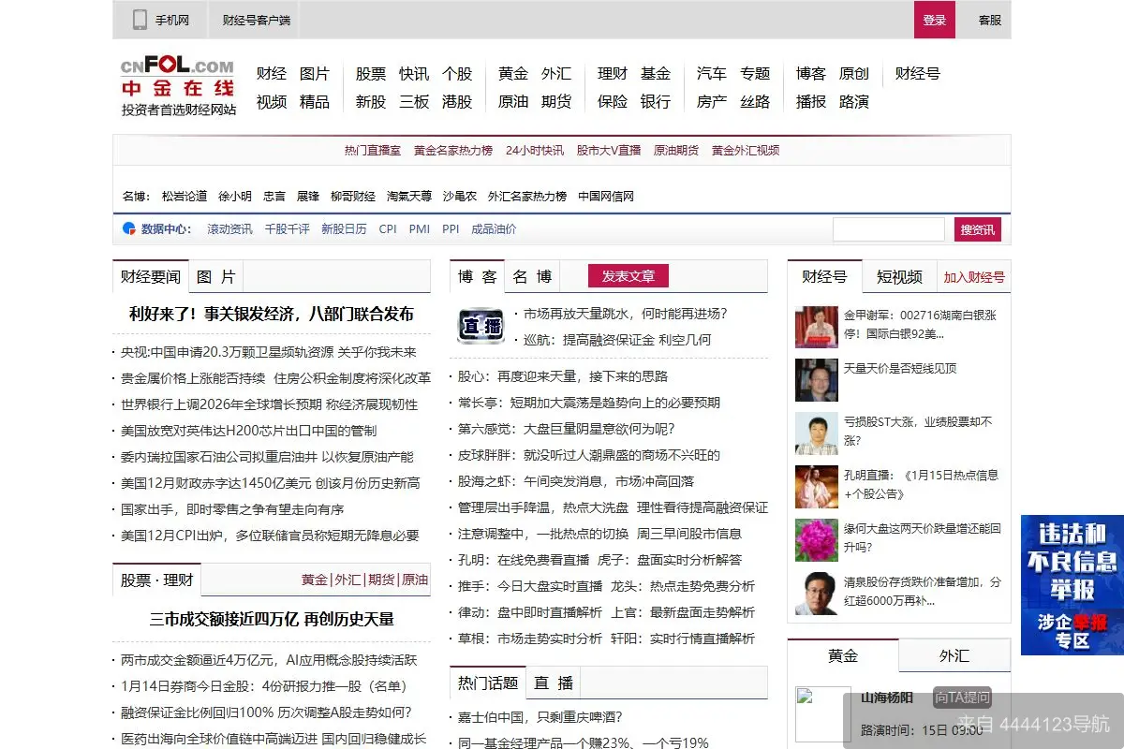Open 草根：市场走势实时分析 link

pos(530,639)
